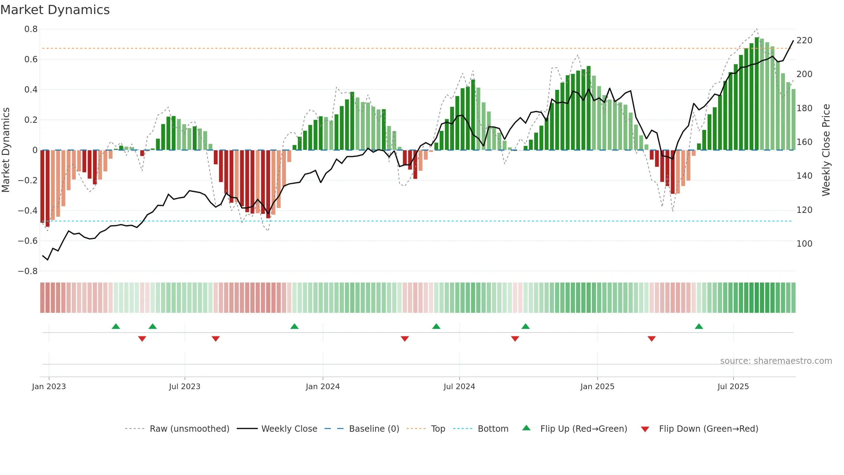Click the second green Flip Up triangle in May 2023
Screen dimensions: 844x475
pyautogui.click(x=153, y=326)
